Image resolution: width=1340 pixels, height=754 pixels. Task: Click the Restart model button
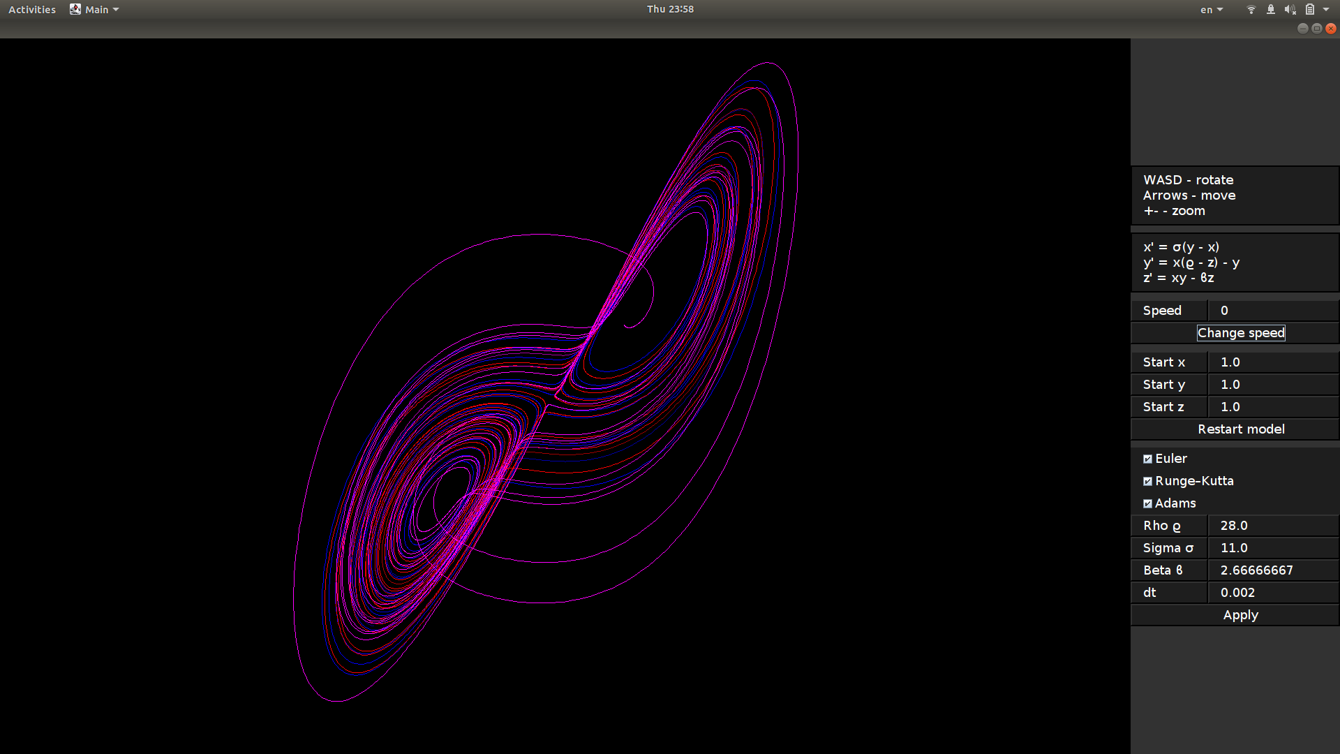click(1241, 429)
